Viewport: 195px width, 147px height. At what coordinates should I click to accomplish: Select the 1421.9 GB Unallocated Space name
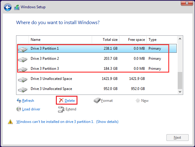[51, 79]
